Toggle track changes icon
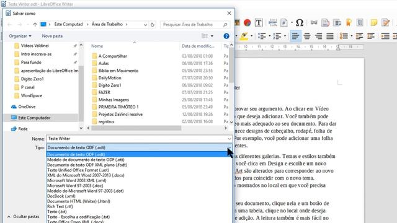The width and height of the screenshot is (397, 223). (386, 23)
